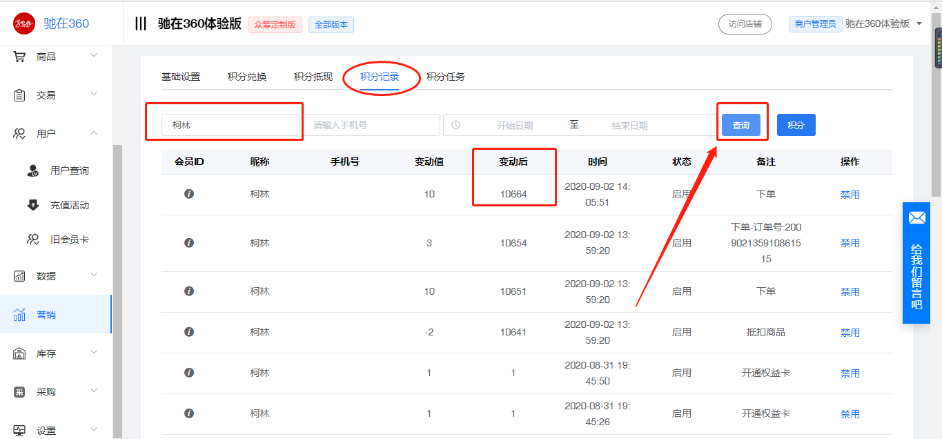This screenshot has height=439, width=942.
Task: Click the nickname field containing 柯林
Action: [230, 125]
